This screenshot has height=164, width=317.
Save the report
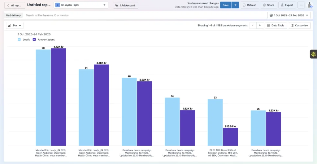[x=226, y=5]
